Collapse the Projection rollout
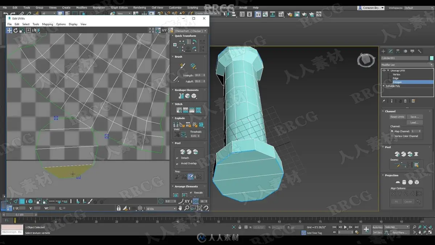The image size is (435, 245). tap(391, 175)
